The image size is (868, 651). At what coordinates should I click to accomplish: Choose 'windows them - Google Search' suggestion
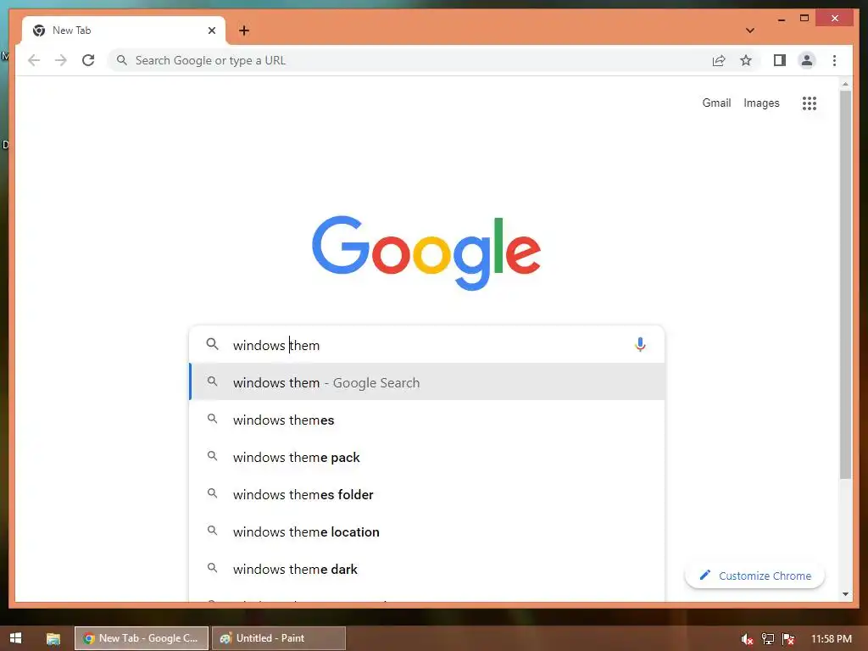427,382
